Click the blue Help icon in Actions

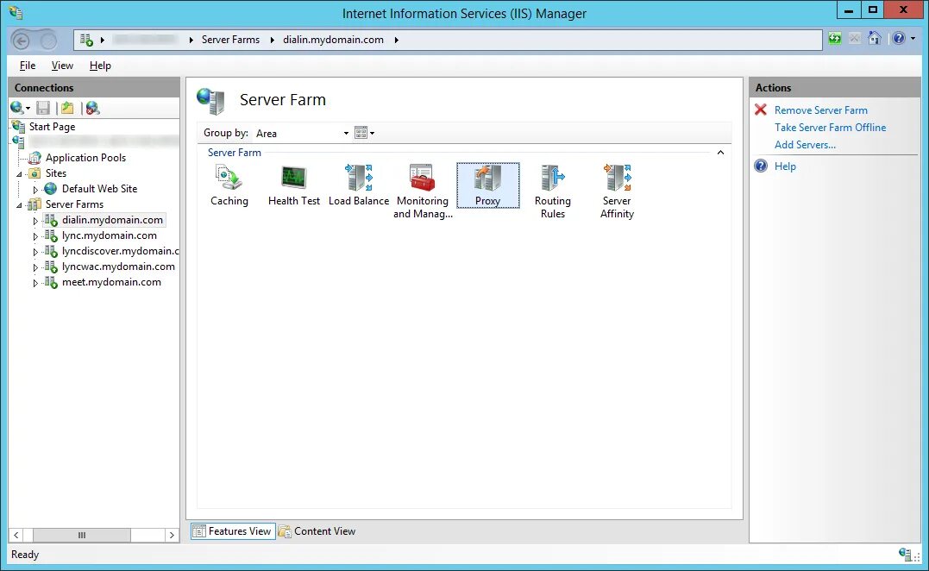click(x=761, y=166)
